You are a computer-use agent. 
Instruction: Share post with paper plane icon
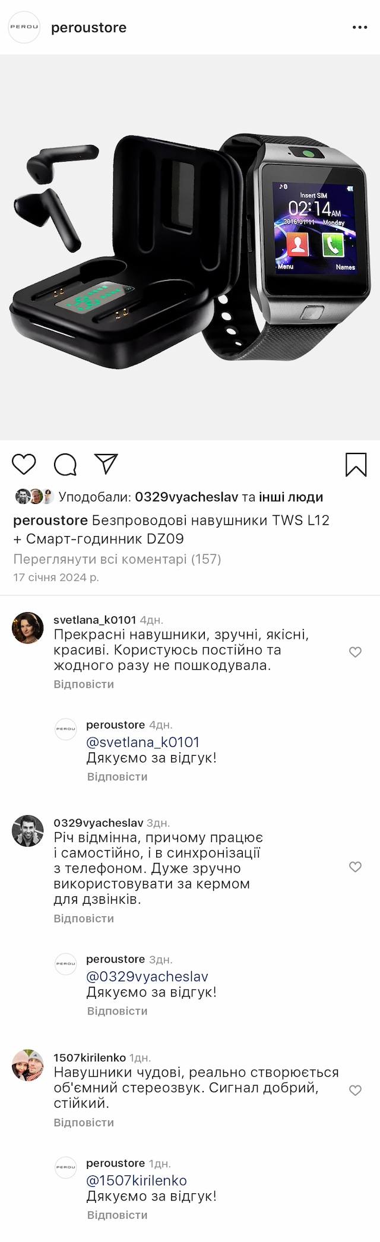pyautogui.click(x=106, y=464)
